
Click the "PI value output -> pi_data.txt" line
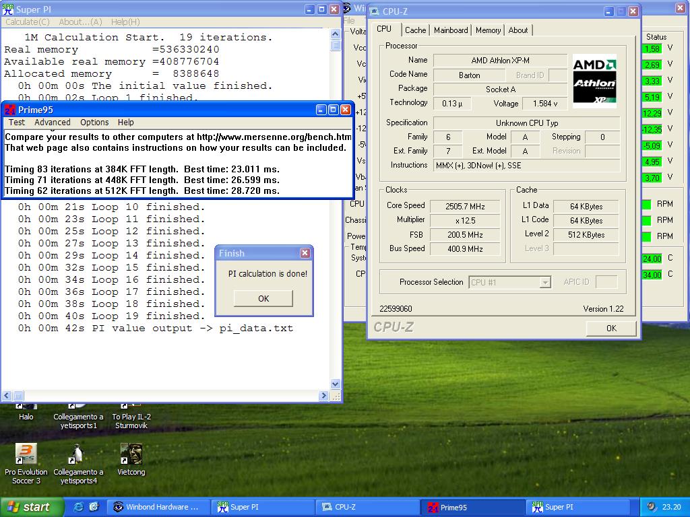click(156, 328)
